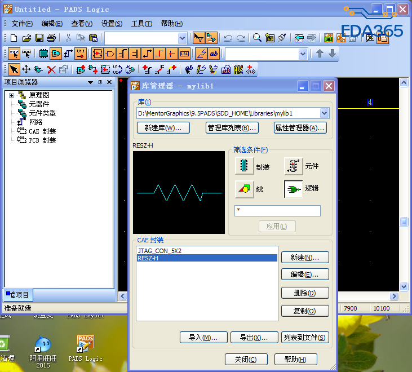The height and width of the screenshot is (372, 412).
Task: Save the schematic with disk icon
Action: click(x=39, y=38)
